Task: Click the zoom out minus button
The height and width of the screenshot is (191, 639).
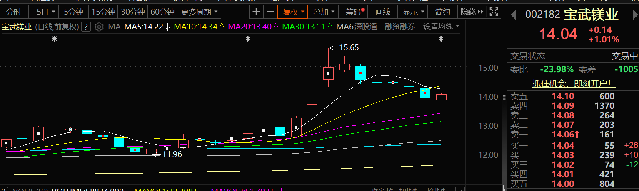Action: pyautogui.click(x=270, y=12)
